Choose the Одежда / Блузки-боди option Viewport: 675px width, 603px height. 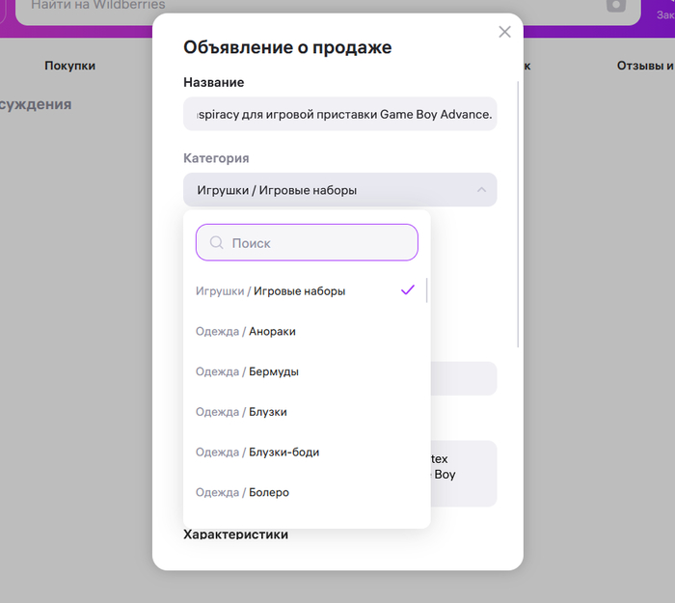tap(257, 452)
